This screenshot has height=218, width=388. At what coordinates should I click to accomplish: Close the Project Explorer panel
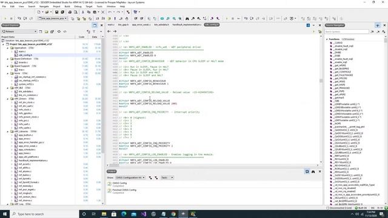[101, 25]
